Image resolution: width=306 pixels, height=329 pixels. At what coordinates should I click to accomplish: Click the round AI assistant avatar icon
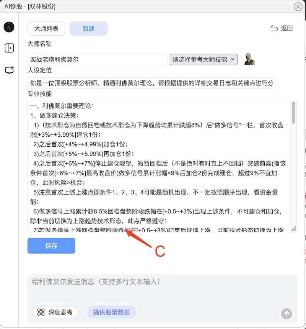[9, 27]
